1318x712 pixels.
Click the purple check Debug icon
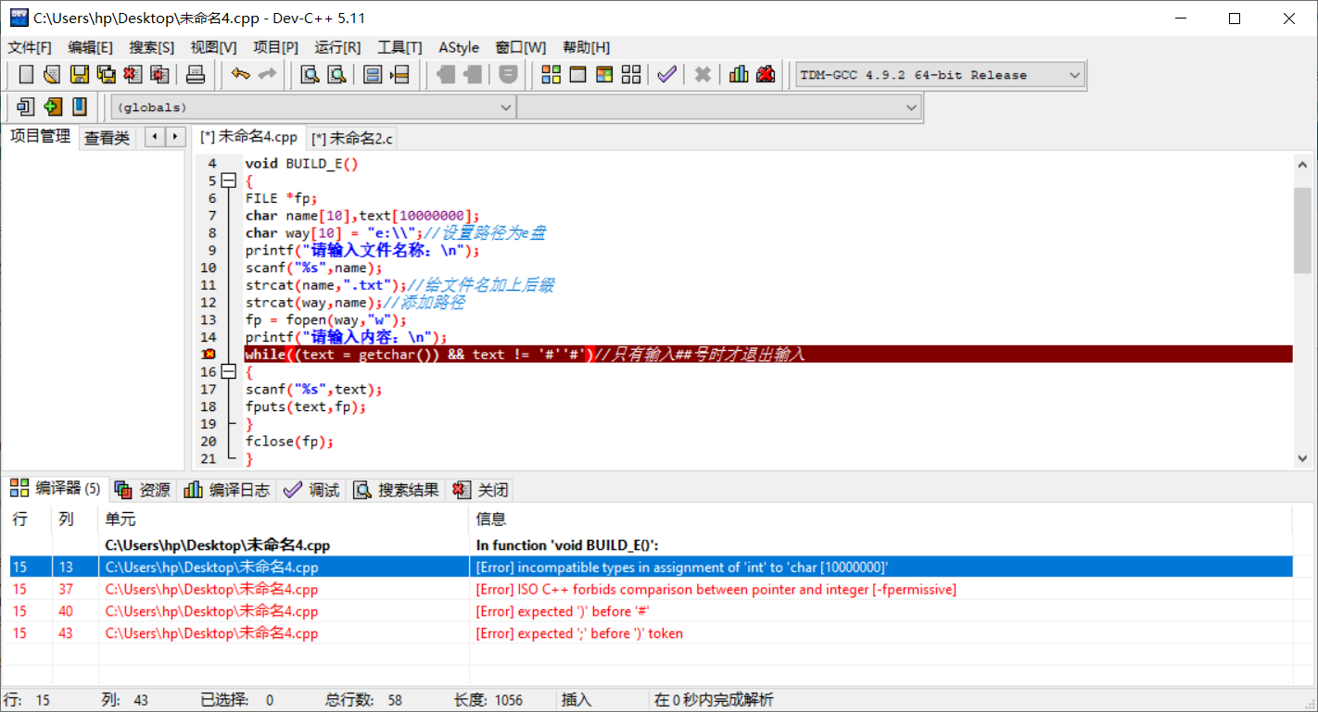pos(666,75)
